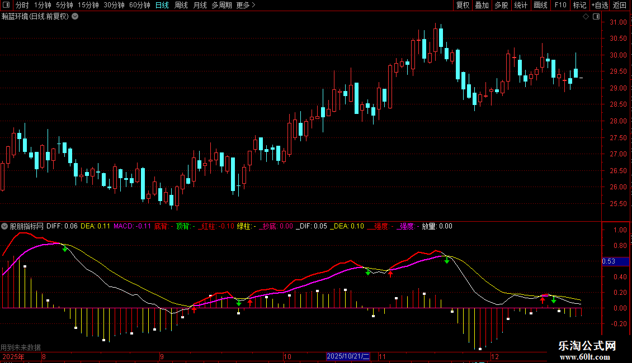632x363 pixels.
Task: Click the -0.20 indicator axis label
Action: 619,324
